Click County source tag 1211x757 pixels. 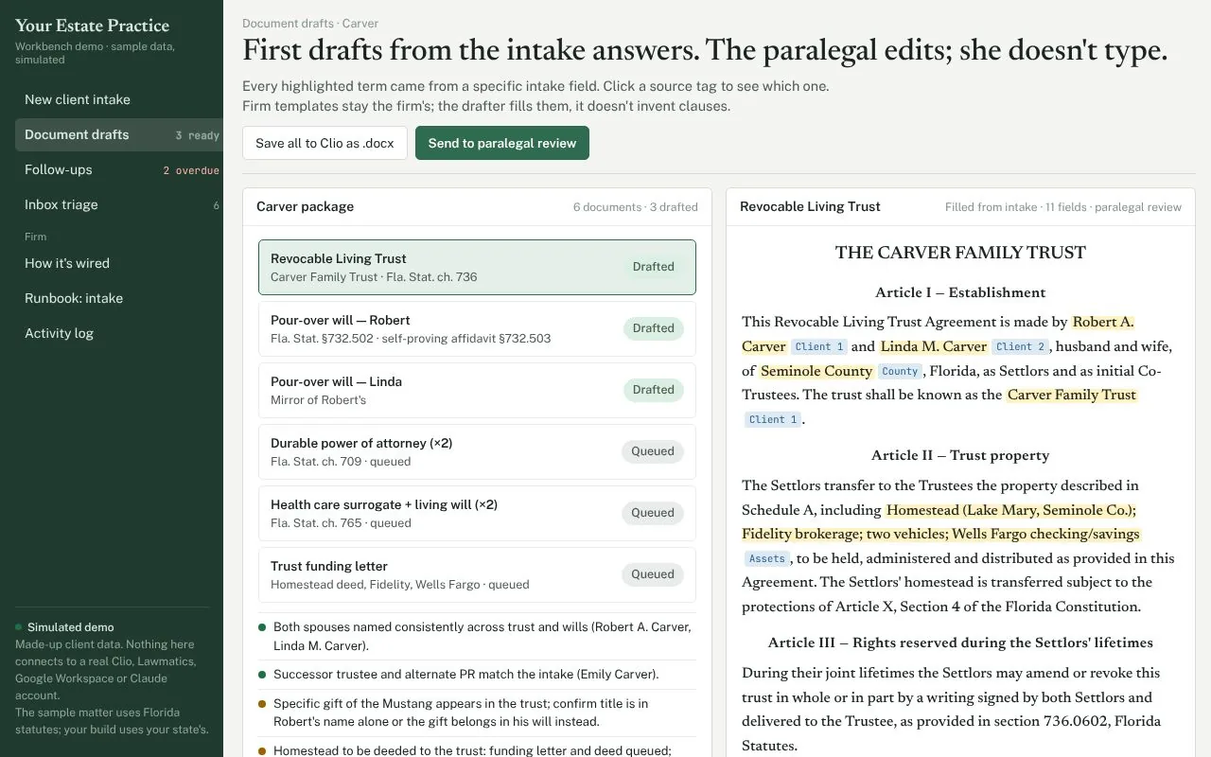900,372
